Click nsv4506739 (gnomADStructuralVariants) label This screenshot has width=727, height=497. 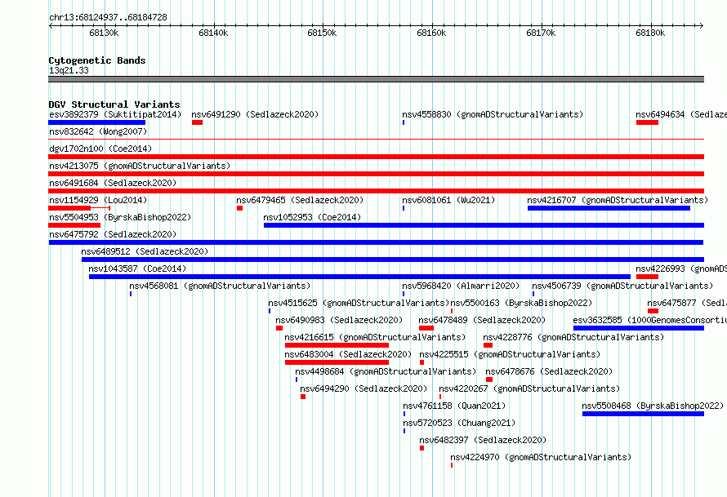tap(622, 286)
